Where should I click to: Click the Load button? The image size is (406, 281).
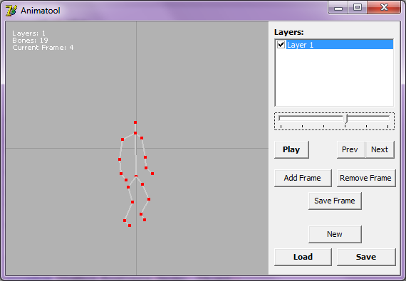point(303,257)
